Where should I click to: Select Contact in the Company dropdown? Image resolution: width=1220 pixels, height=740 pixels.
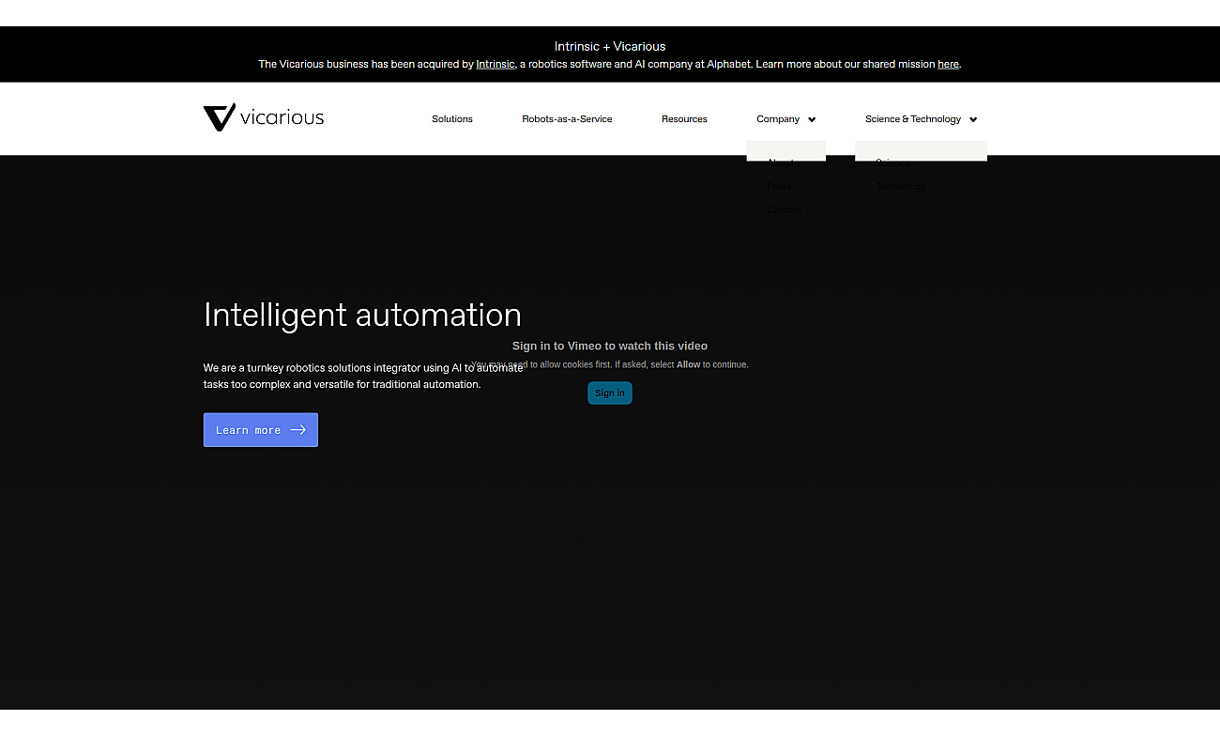click(785, 209)
